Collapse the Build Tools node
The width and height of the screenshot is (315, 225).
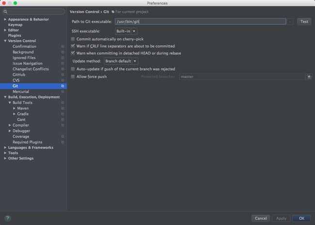(10, 103)
